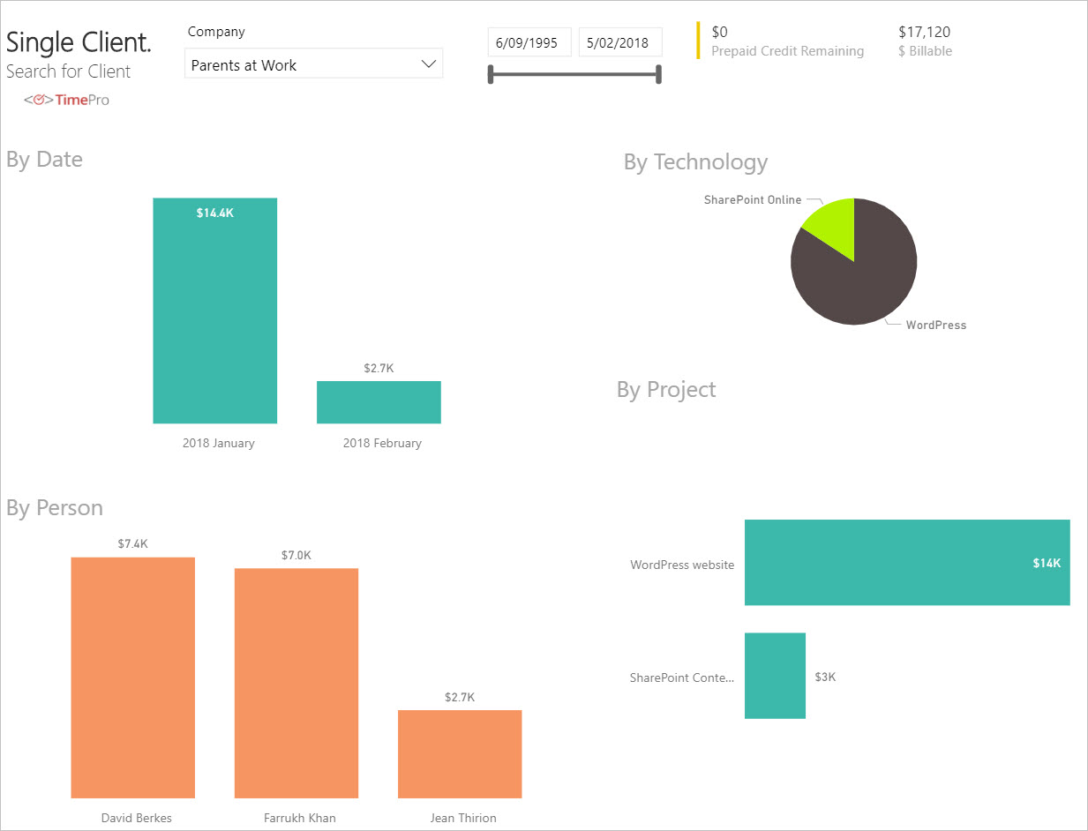This screenshot has width=1088, height=831.
Task: Click the start date field showing 6/09/1995
Action: click(529, 41)
